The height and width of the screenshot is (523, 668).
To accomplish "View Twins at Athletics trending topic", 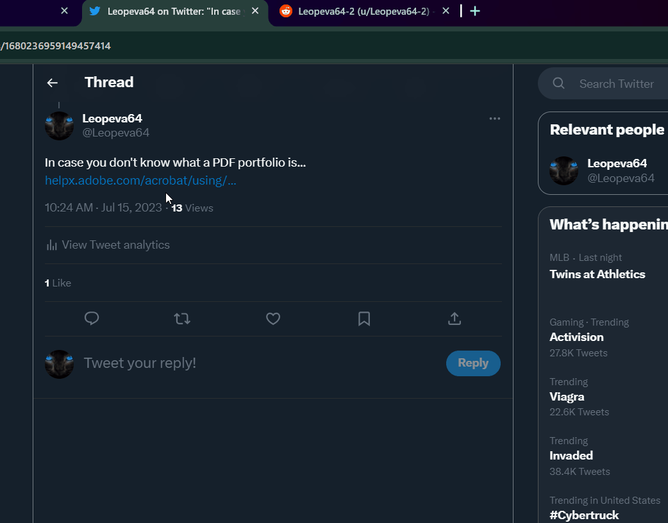I will 597,274.
